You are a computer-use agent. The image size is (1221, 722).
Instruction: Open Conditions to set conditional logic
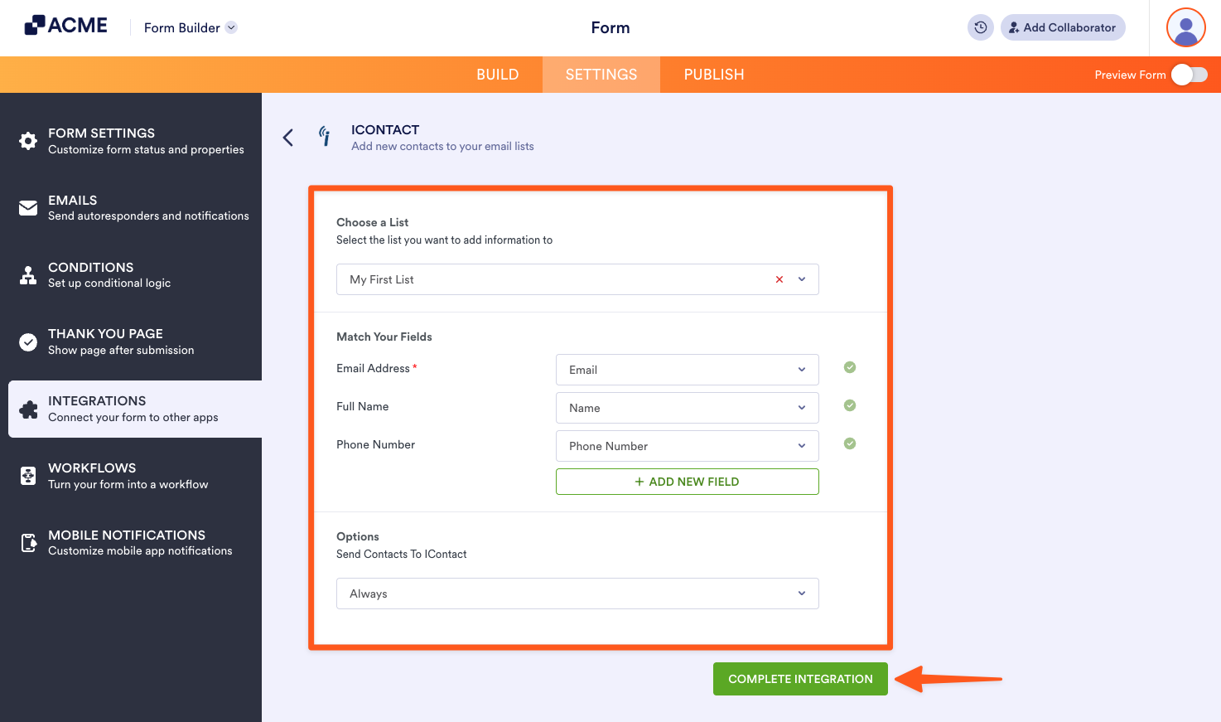90,274
